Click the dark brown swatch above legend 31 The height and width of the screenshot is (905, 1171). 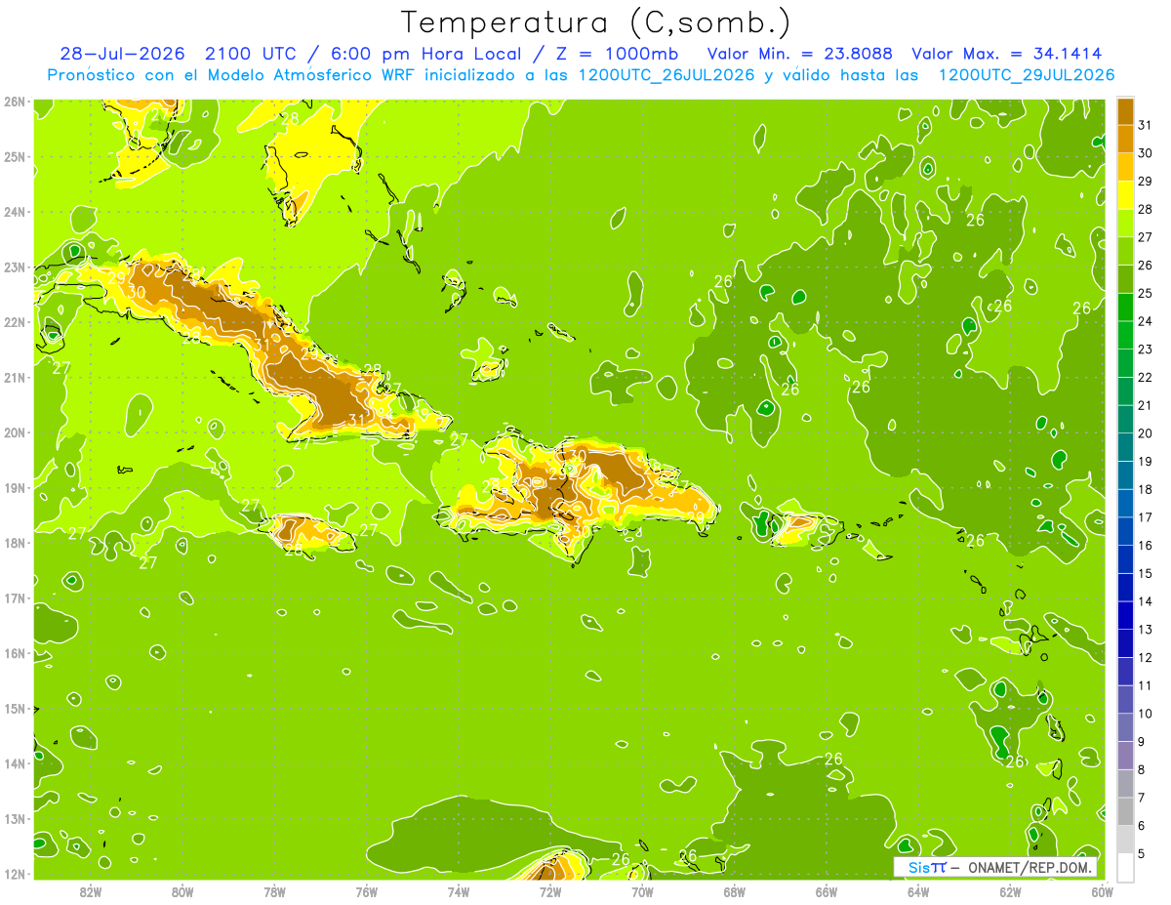click(x=1125, y=111)
